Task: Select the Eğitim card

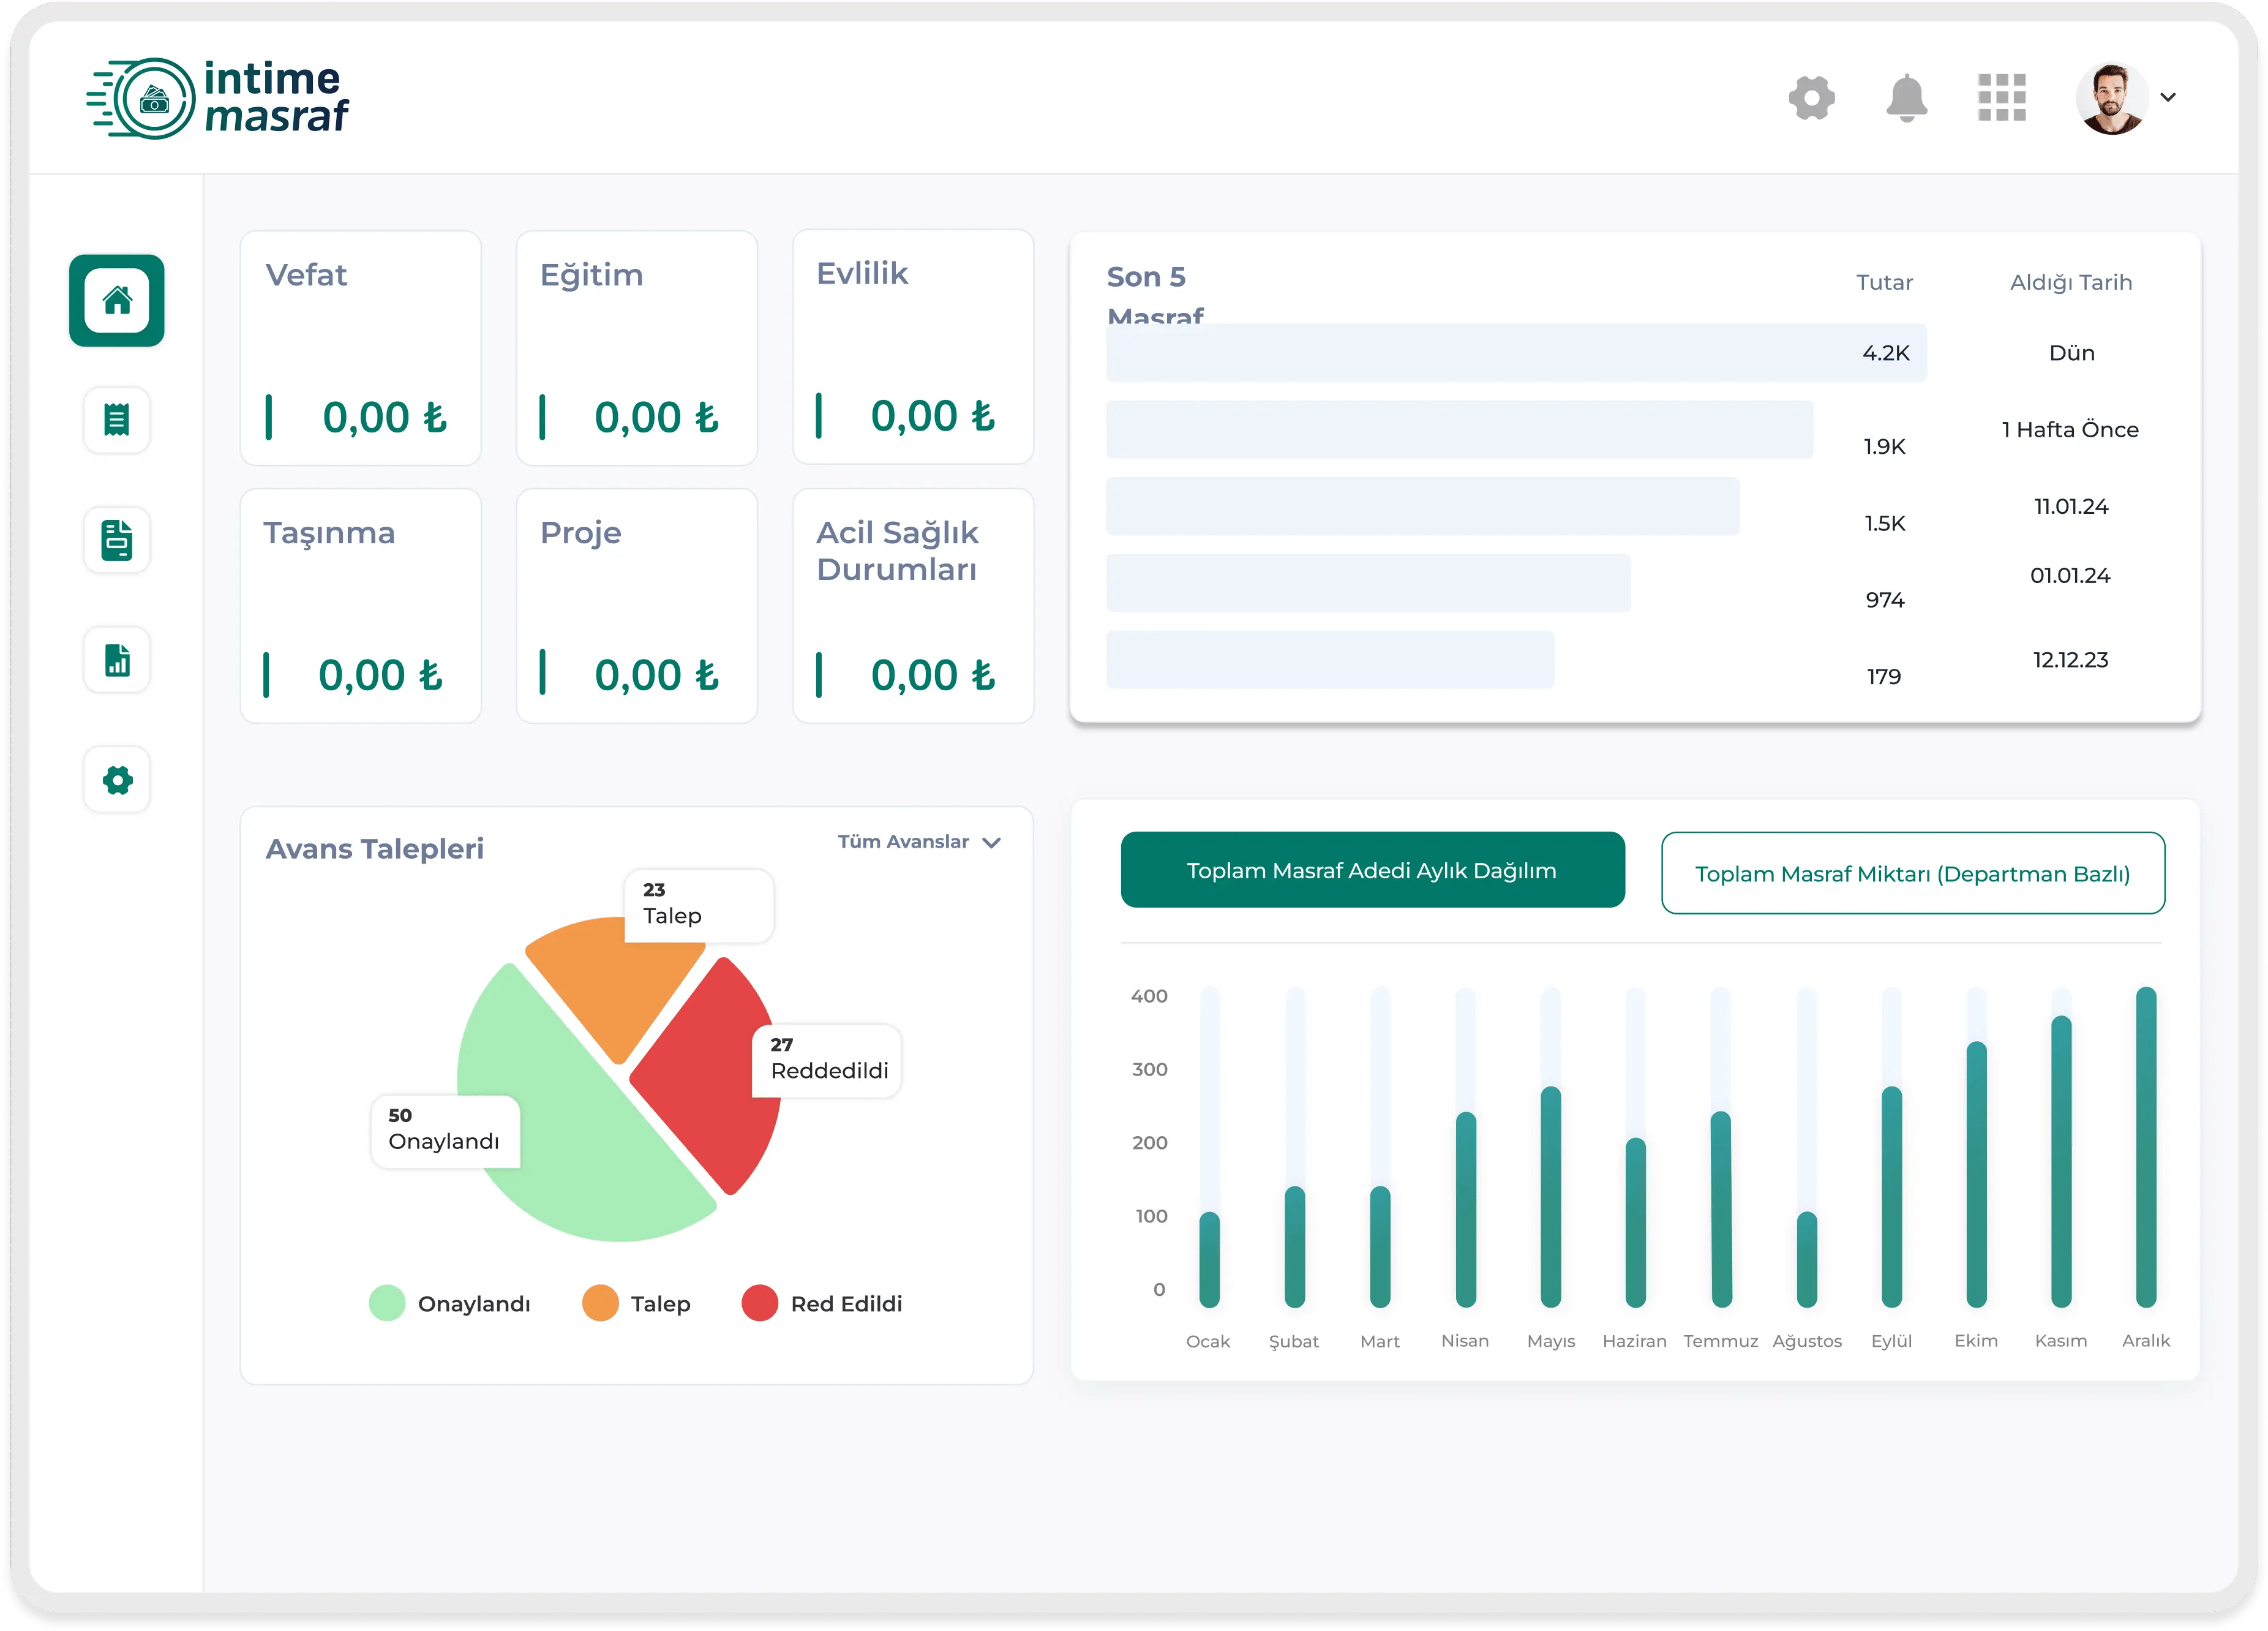Action: pos(637,348)
